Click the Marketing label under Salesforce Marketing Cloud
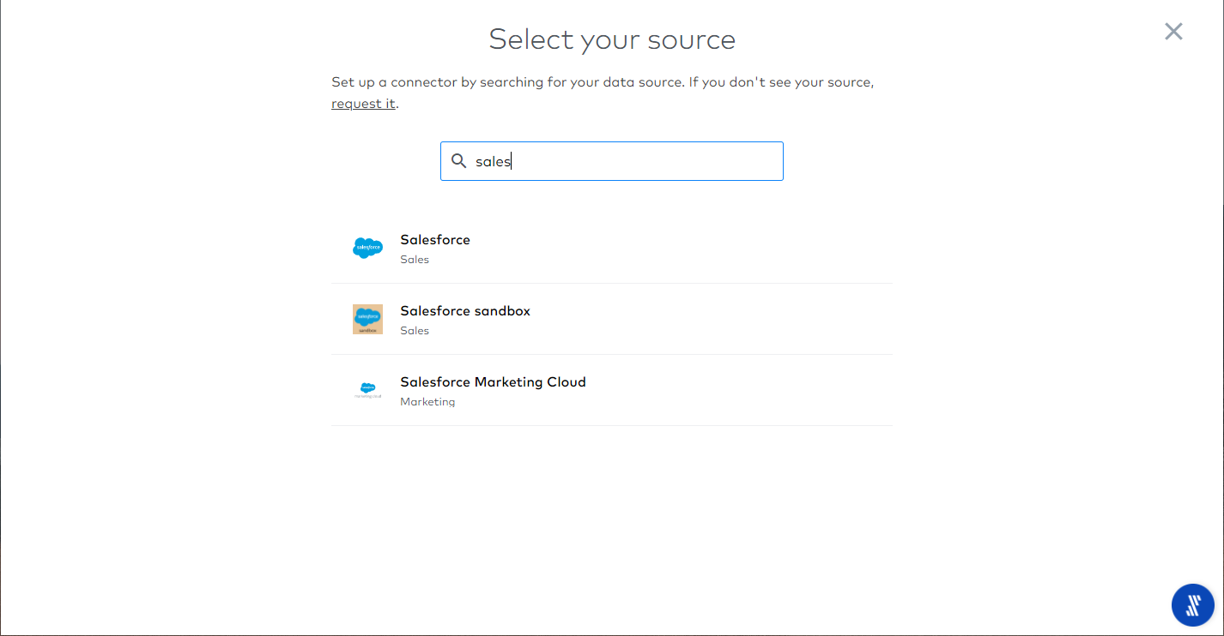 [x=427, y=402]
